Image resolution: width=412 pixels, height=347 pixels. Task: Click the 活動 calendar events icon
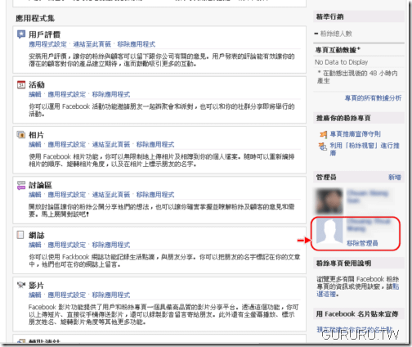[x=21, y=84]
